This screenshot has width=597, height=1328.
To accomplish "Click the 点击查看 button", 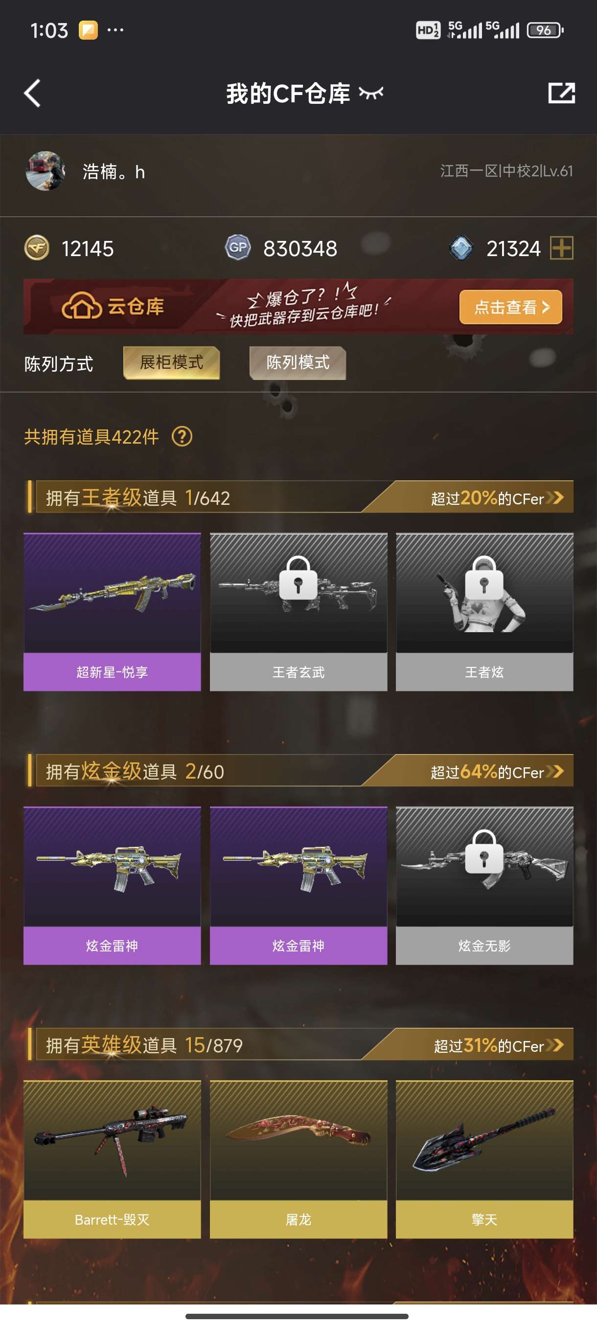I will 510,307.
